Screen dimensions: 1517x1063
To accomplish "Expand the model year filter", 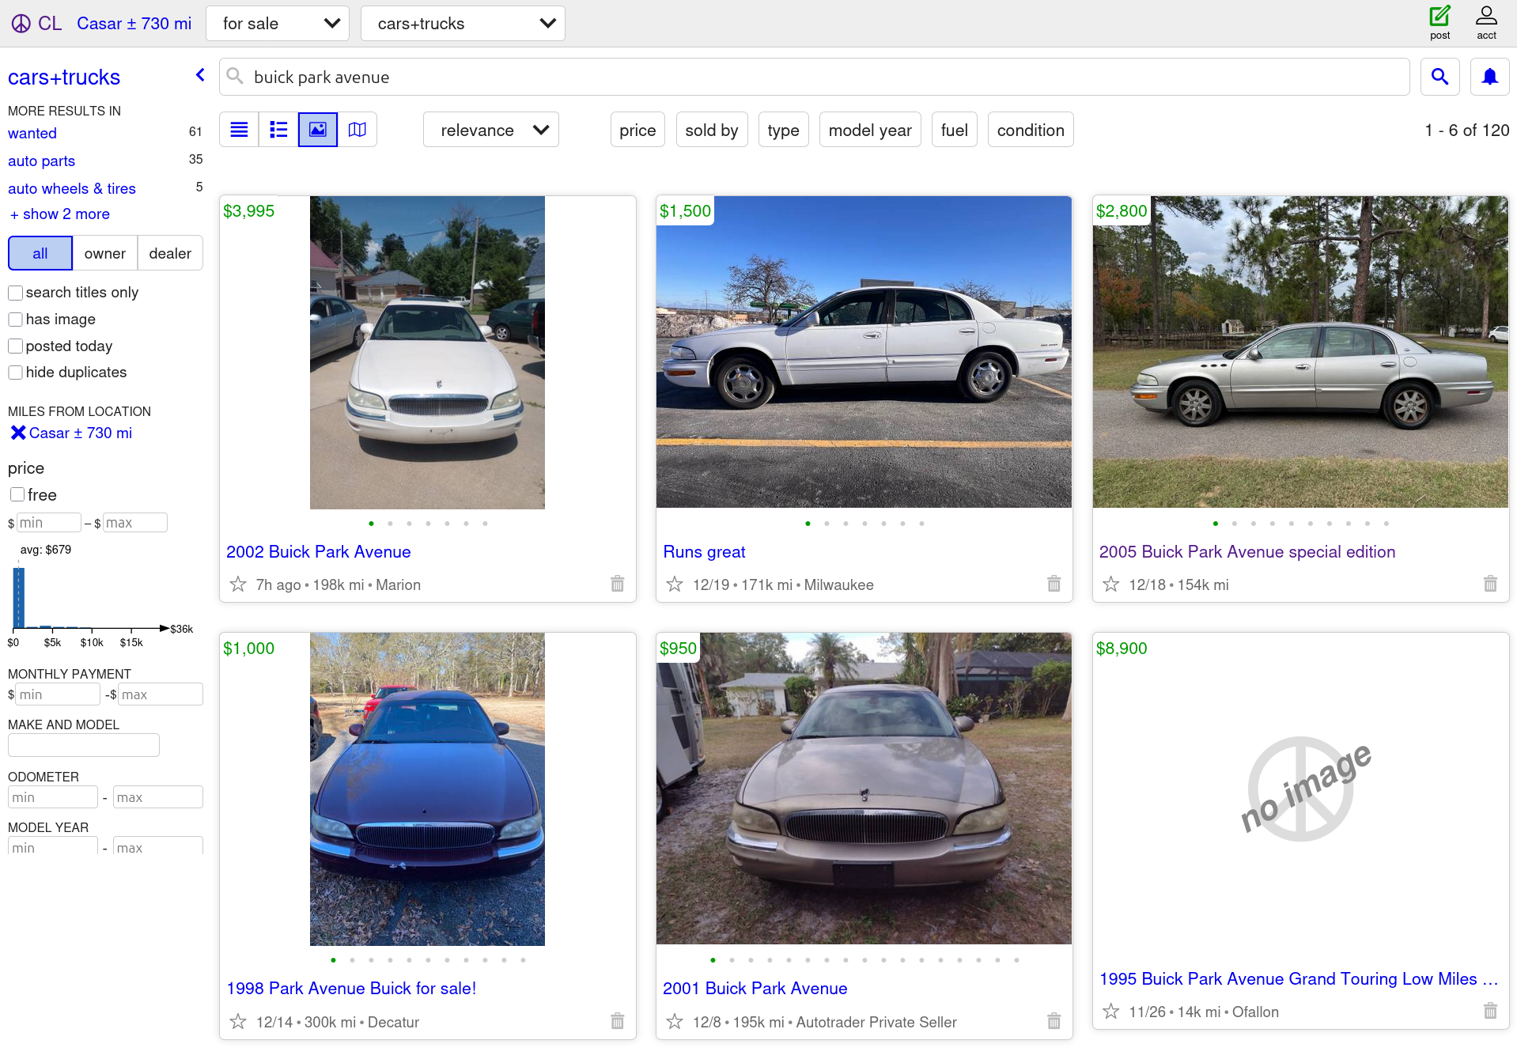I will (x=870, y=130).
